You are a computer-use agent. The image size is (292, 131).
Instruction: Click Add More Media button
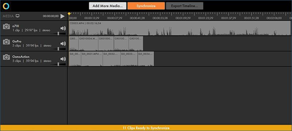[108, 6]
